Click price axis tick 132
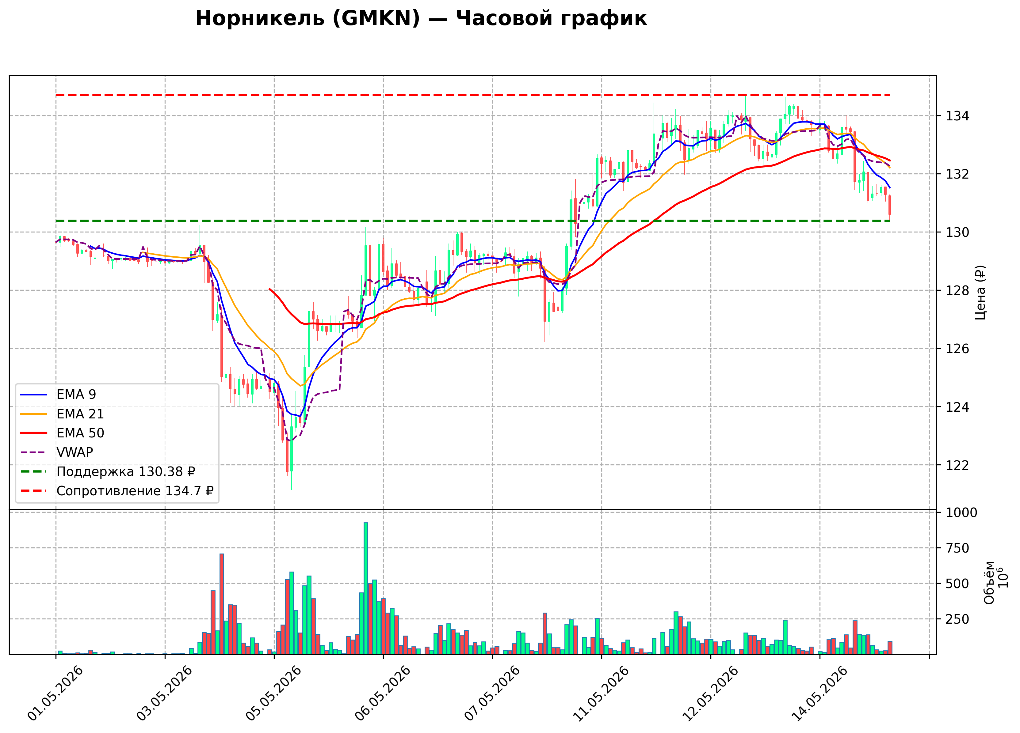 coord(957,174)
